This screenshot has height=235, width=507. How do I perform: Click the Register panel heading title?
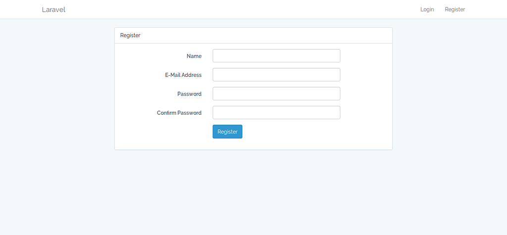[130, 36]
